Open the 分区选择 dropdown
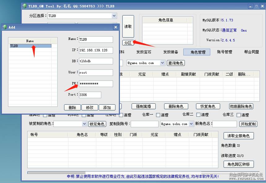266x183 pixels. (x=114, y=16)
